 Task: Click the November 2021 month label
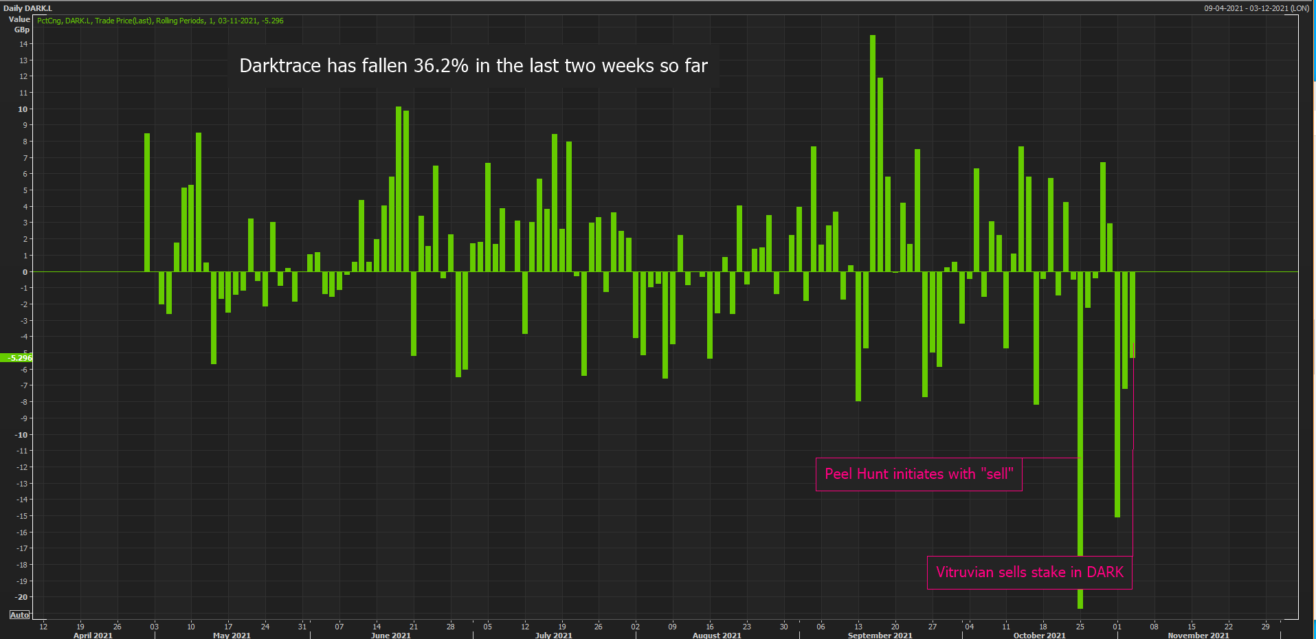[1198, 635]
